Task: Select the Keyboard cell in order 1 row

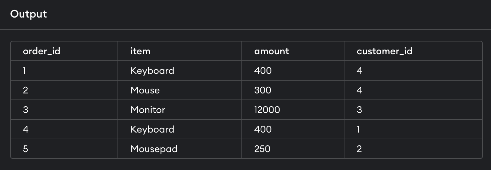Action: click(152, 71)
